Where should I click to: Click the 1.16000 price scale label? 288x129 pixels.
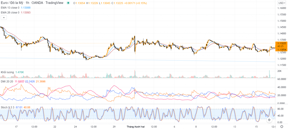pyautogui.click(x=281, y=8)
